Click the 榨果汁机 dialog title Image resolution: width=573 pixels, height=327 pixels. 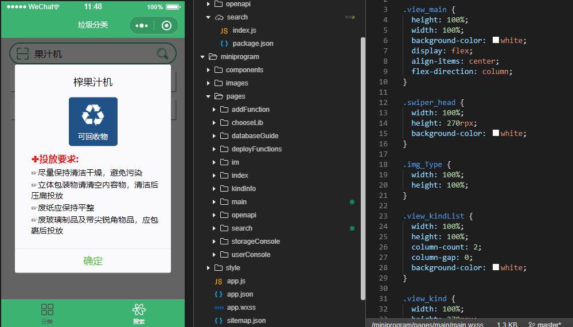[x=93, y=82]
